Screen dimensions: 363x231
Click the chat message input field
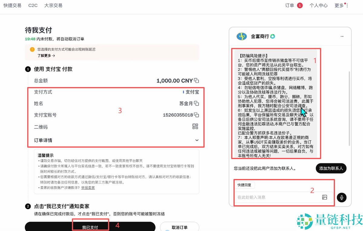tap(272, 198)
